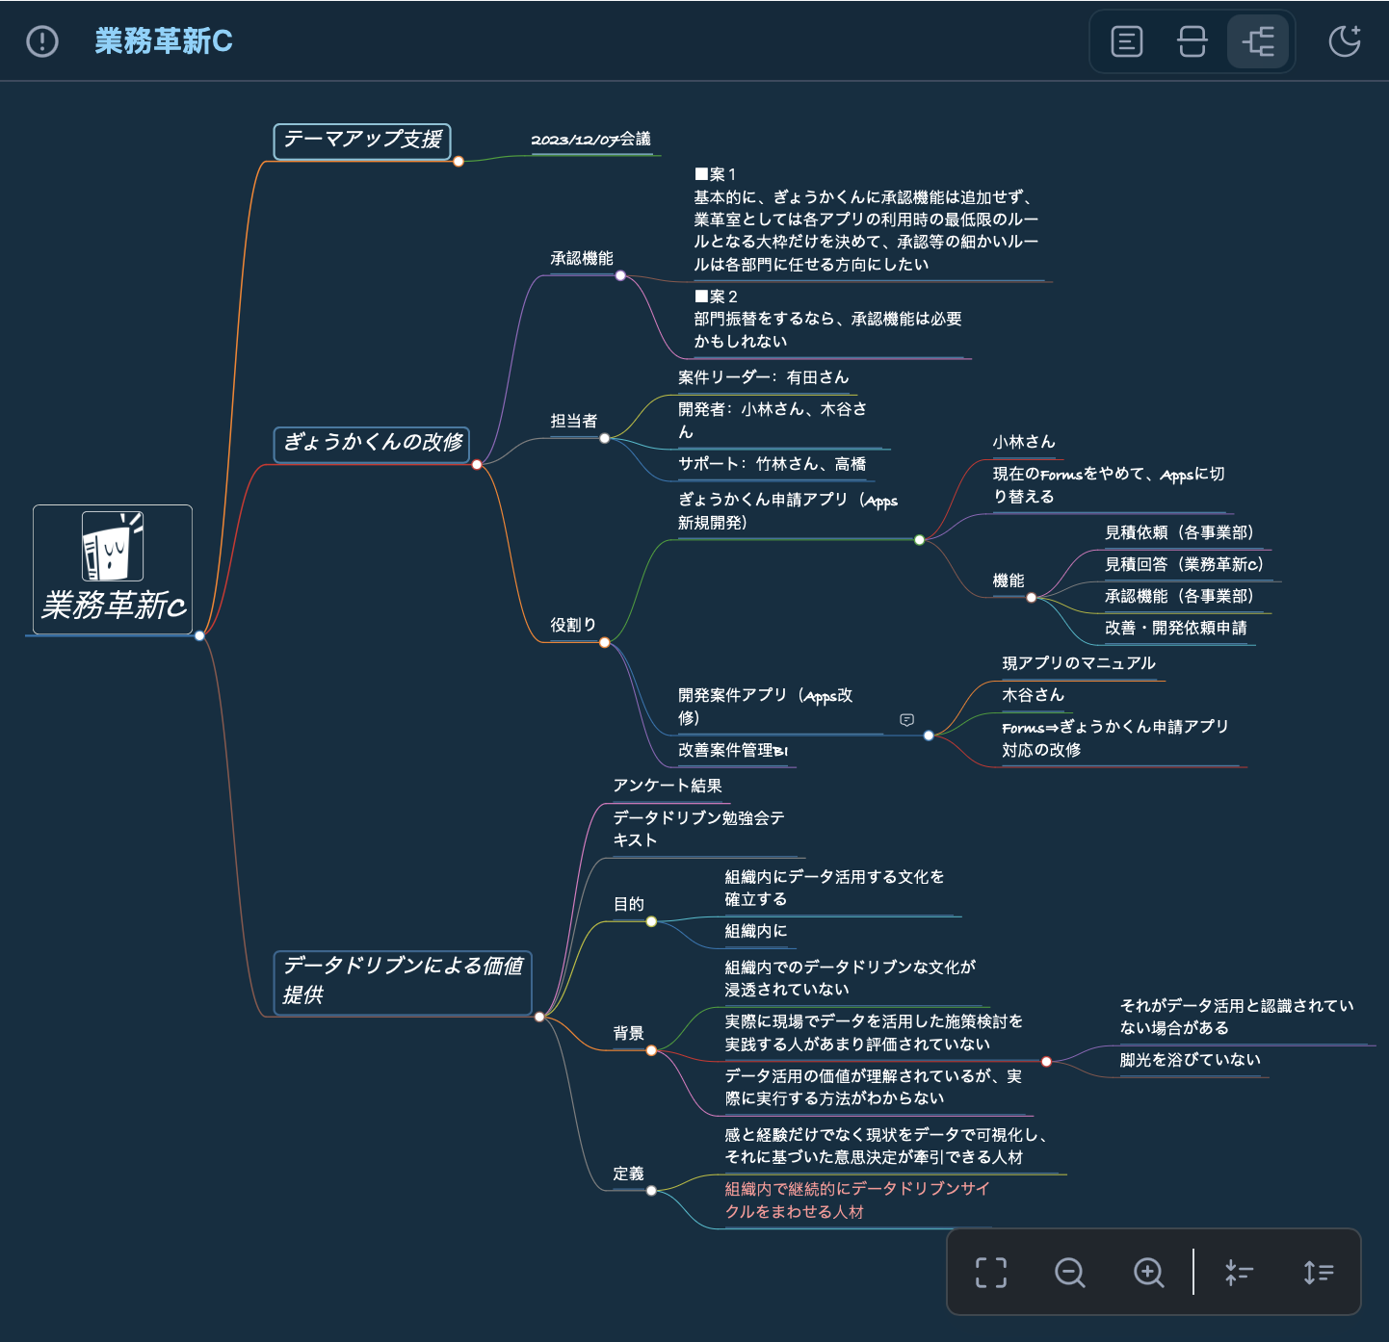
Task: Click the 組織内に node under 目的
Action: [x=756, y=931]
